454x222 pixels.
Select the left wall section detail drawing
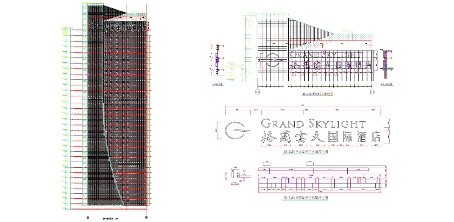coord(216,59)
